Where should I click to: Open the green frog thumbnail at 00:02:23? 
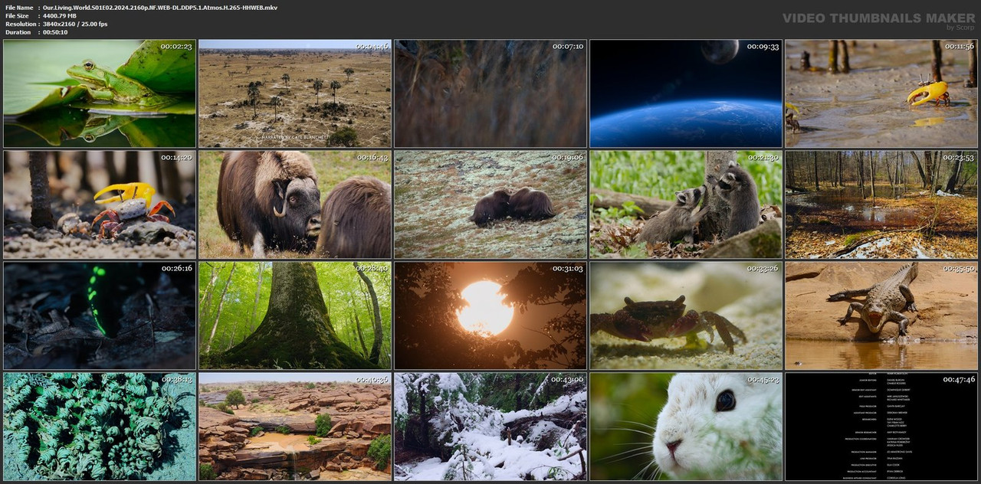coord(100,93)
